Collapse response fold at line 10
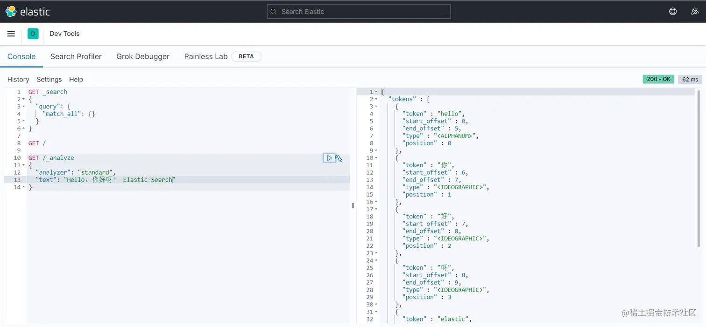Viewport: 706px width, 327px height. 376,158
